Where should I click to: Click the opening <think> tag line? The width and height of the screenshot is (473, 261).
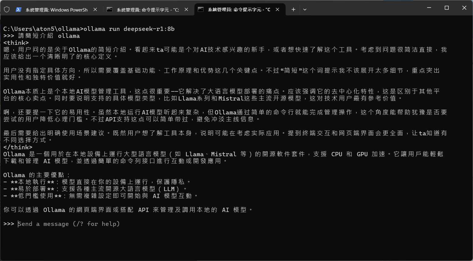click(16, 43)
